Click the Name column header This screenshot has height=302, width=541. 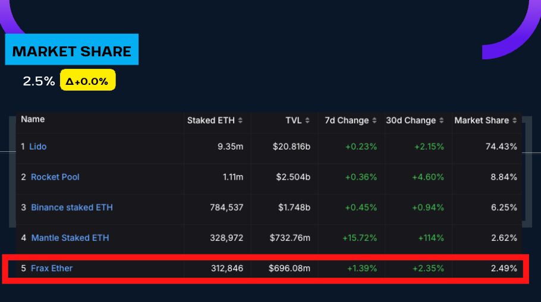(x=33, y=119)
